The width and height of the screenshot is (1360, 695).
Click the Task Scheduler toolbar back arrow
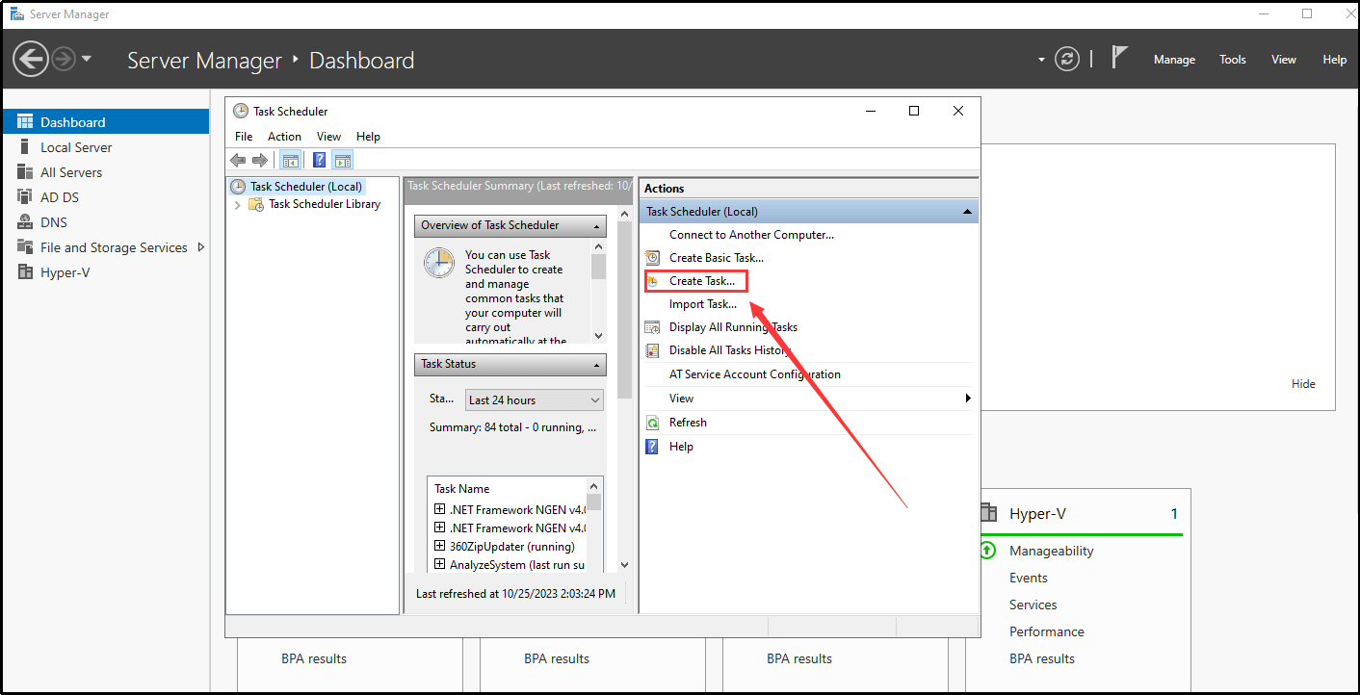[x=238, y=160]
